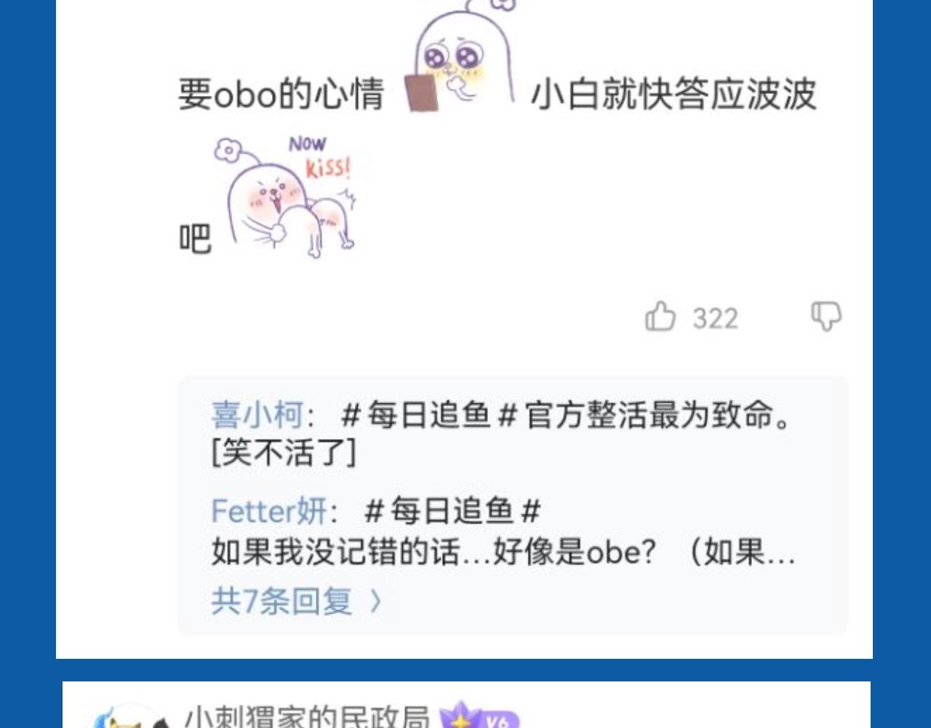Open #每日追鱼# hashtag in 喜小柯's reply
This screenshot has height=728, width=931.
[429, 415]
